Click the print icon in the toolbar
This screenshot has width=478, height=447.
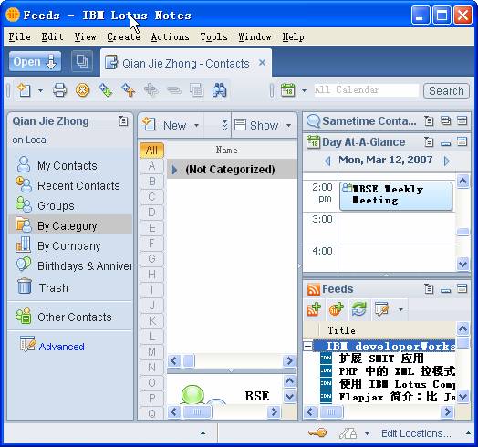[x=60, y=90]
